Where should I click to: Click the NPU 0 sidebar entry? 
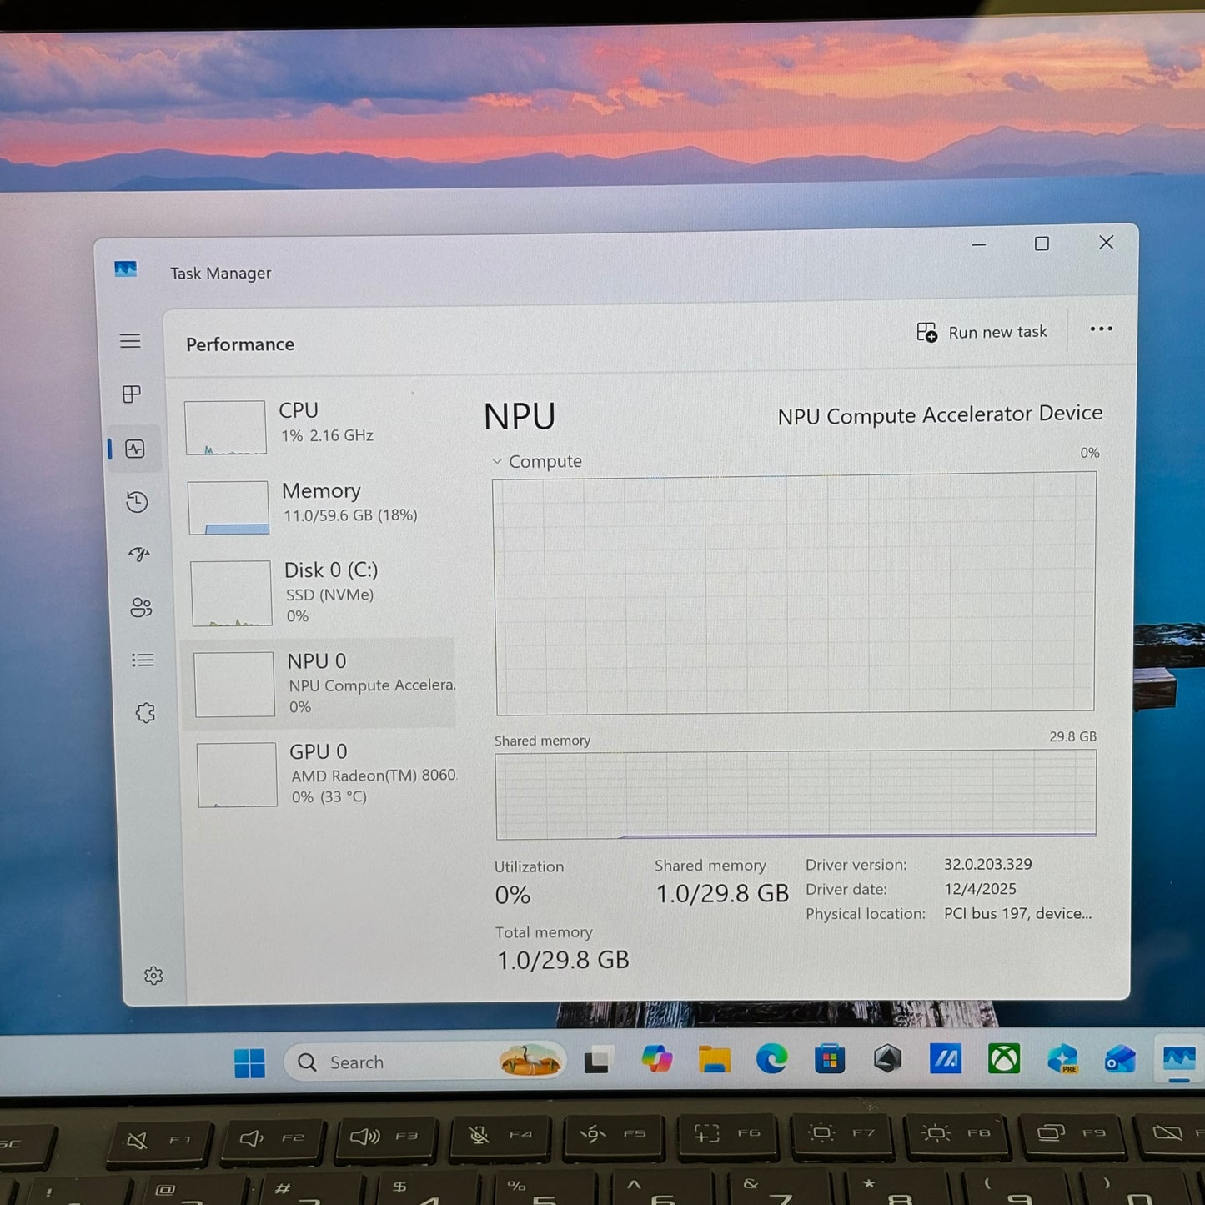click(x=321, y=682)
